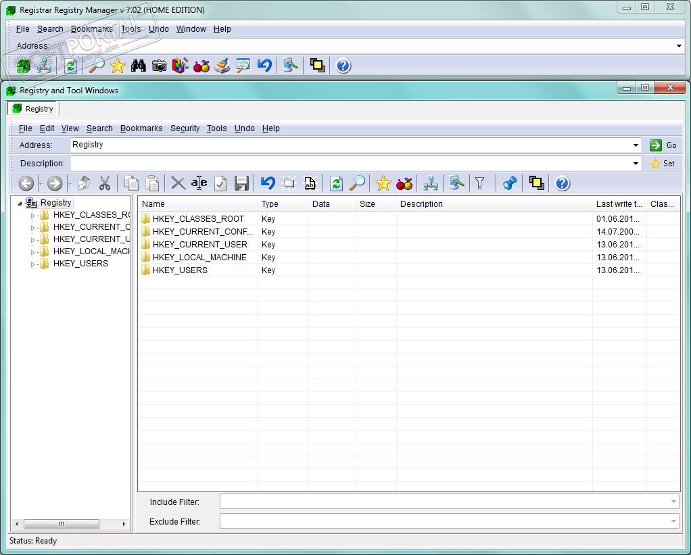Select HKEY_CURRENT_USER row in the list

tap(409, 245)
